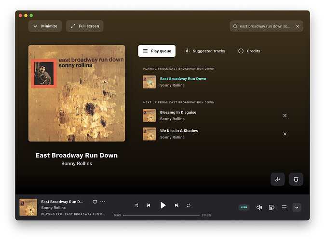Add queue to playlist icon
Image resolution: width=325 pixels, height=240 pixels.
click(278, 179)
